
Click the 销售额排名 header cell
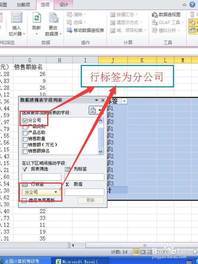click(x=30, y=67)
